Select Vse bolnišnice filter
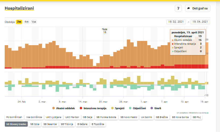220x132 pixels. 34,117
